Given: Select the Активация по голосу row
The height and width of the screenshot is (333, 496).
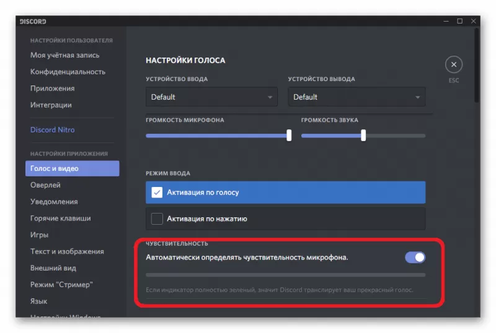Looking at the screenshot, I should coord(285,192).
